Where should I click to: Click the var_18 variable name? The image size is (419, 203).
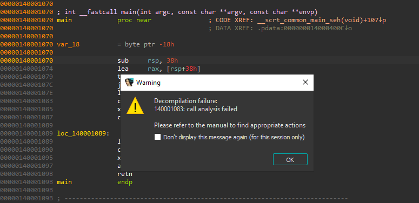68,44
